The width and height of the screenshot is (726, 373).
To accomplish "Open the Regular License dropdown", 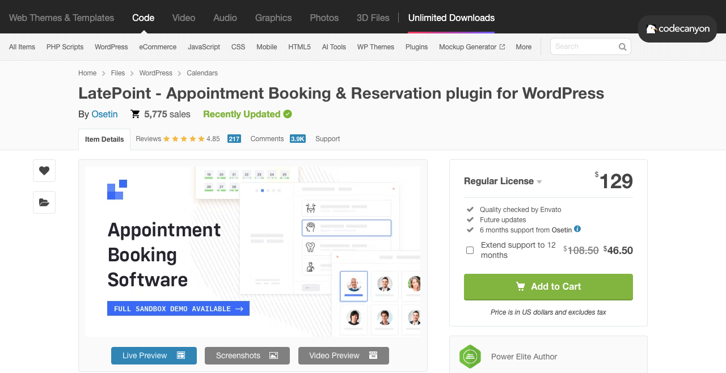I will pos(503,181).
